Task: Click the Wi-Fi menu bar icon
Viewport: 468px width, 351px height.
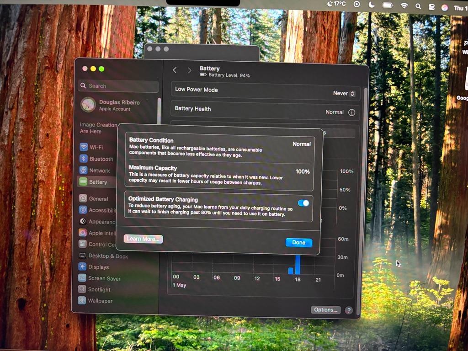Action: (404, 5)
